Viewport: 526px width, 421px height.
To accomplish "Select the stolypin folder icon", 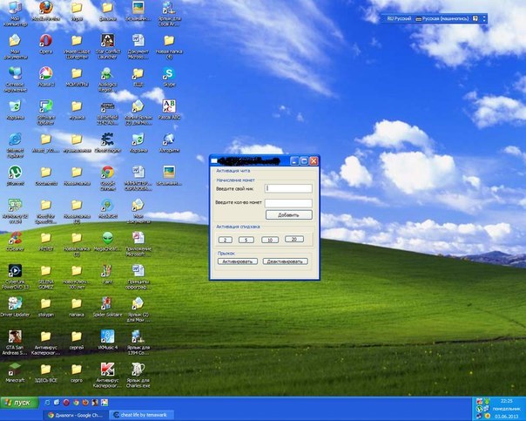I will point(46,307).
